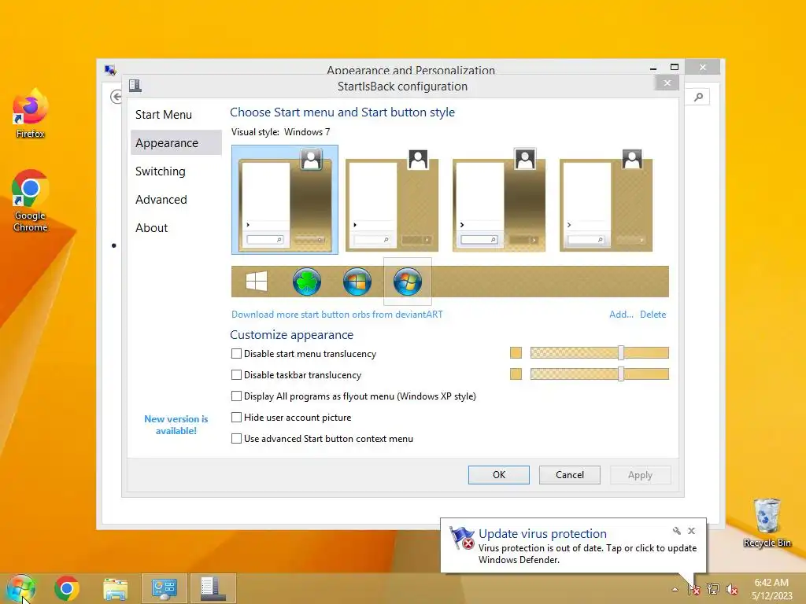Image resolution: width=806 pixels, height=604 pixels.
Task: Open Download more start button orbs link
Action: [x=337, y=315]
